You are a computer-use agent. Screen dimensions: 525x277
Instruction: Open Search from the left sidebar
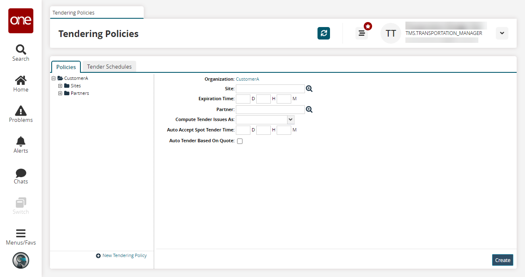pos(21,53)
